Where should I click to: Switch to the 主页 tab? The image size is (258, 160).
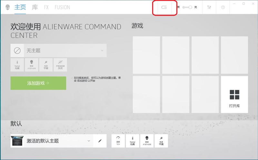[x=20, y=7]
